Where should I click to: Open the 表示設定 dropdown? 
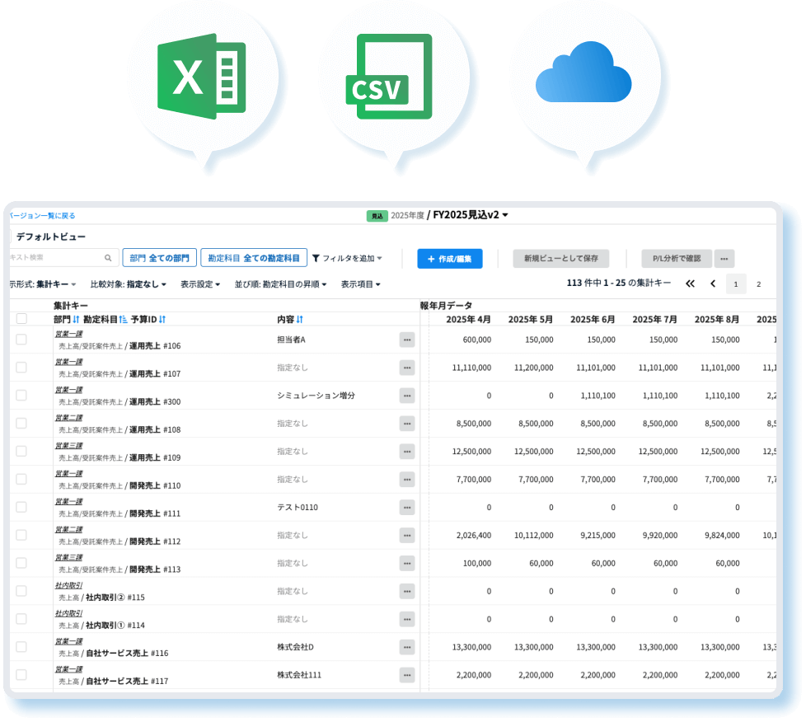click(202, 284)
